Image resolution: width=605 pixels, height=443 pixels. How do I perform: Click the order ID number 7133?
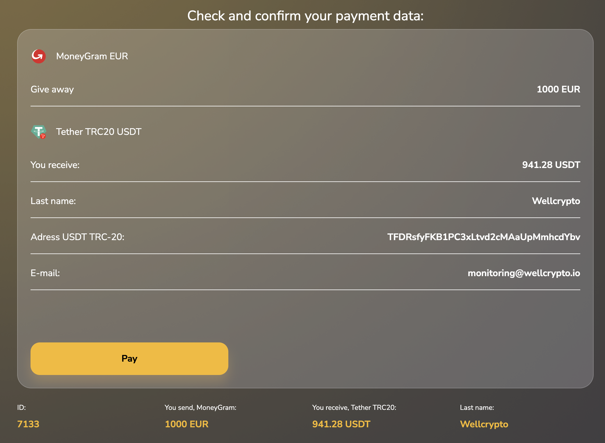[x=28, y=424]
